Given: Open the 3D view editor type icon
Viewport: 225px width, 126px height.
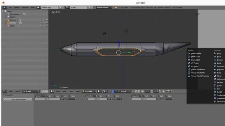Looking at the screenshot, I should pos(52,91).
